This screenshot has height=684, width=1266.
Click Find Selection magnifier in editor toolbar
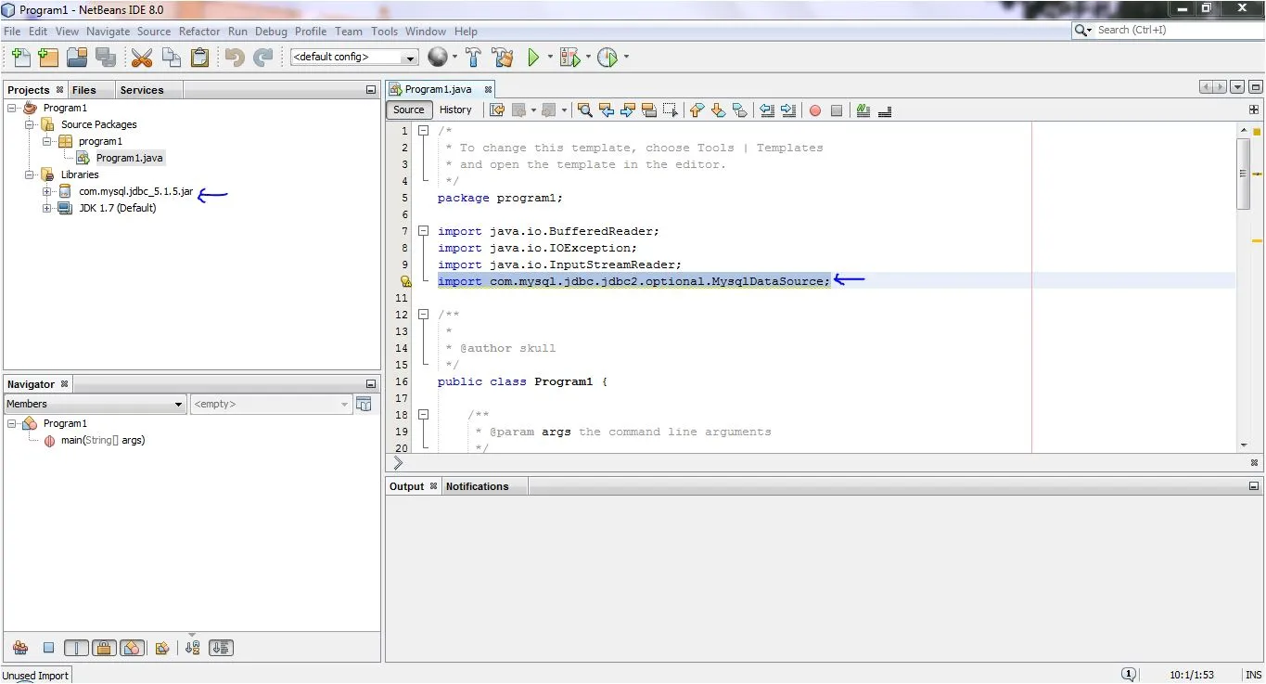point(585,110)
